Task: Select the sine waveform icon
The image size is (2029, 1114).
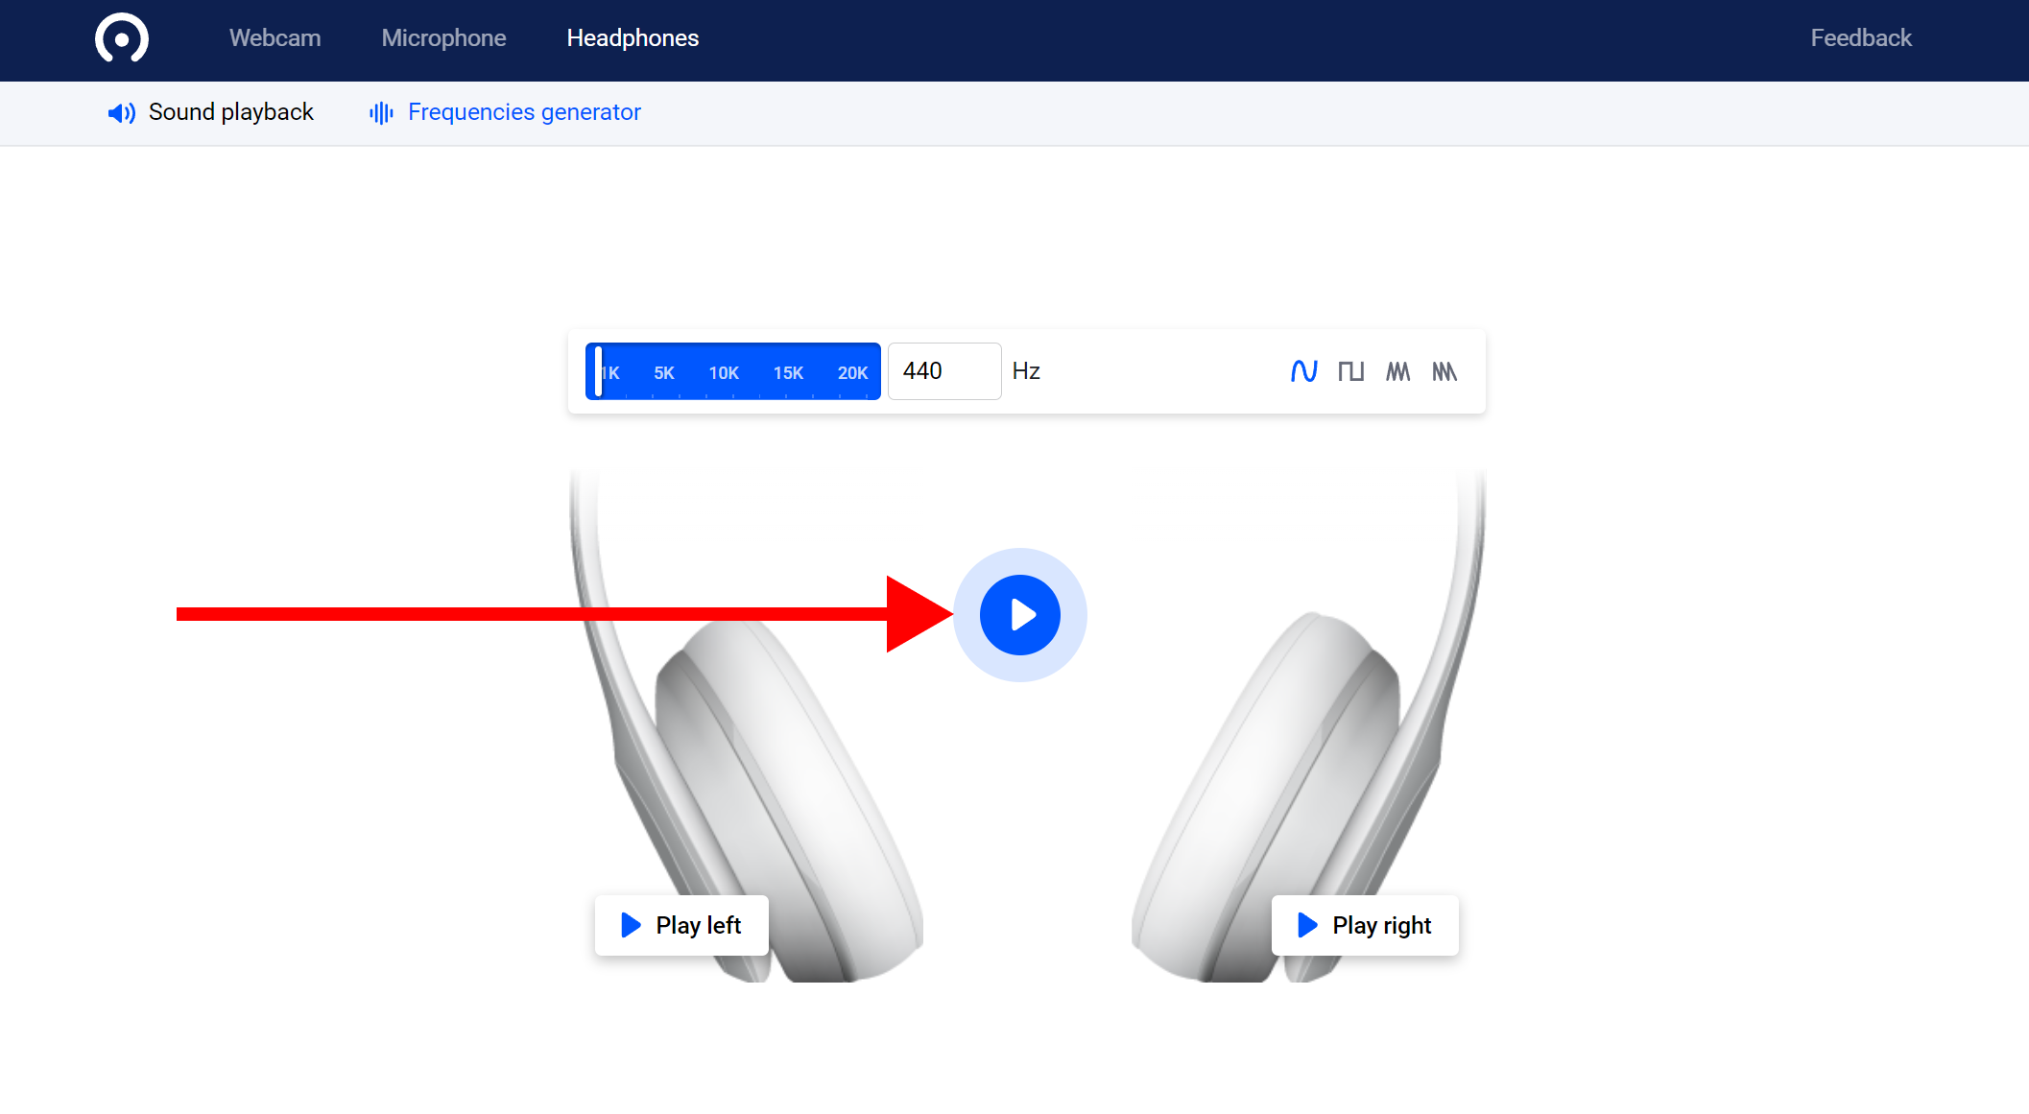Action: pos(1304,371)
